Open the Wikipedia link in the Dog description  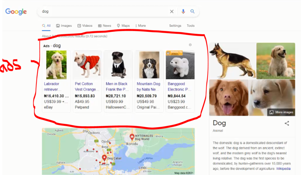(x=283, y=168)
